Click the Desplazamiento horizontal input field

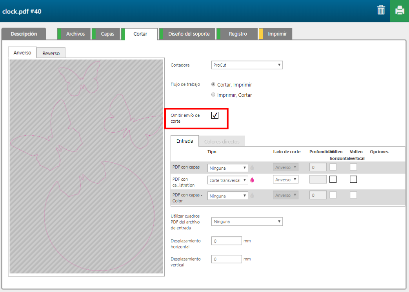click(x=227, y=241)
